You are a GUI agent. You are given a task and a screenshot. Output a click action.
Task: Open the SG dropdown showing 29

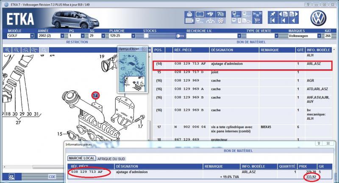pos(103,36)
